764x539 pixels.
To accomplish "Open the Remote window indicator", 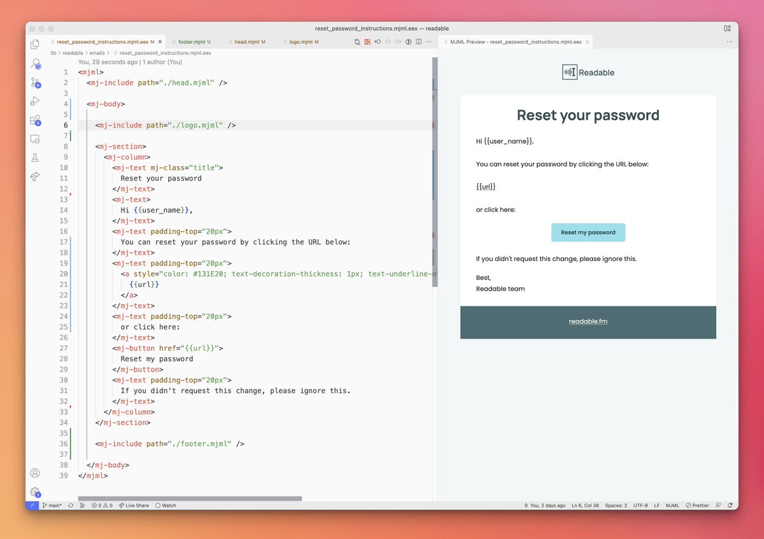I will [x=32, y=505].
